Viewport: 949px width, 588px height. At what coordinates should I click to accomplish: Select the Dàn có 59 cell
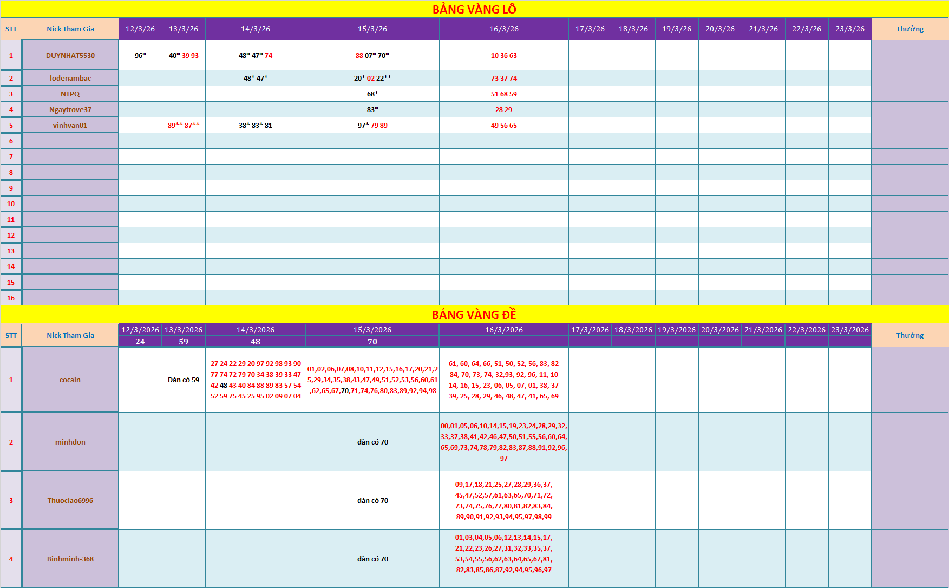tap(184, 380)
